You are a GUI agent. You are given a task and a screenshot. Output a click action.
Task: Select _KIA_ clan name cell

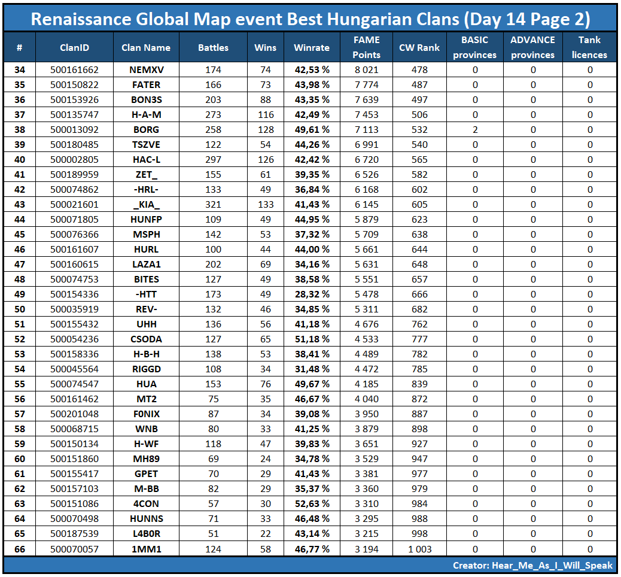click(x=147, y=205)
